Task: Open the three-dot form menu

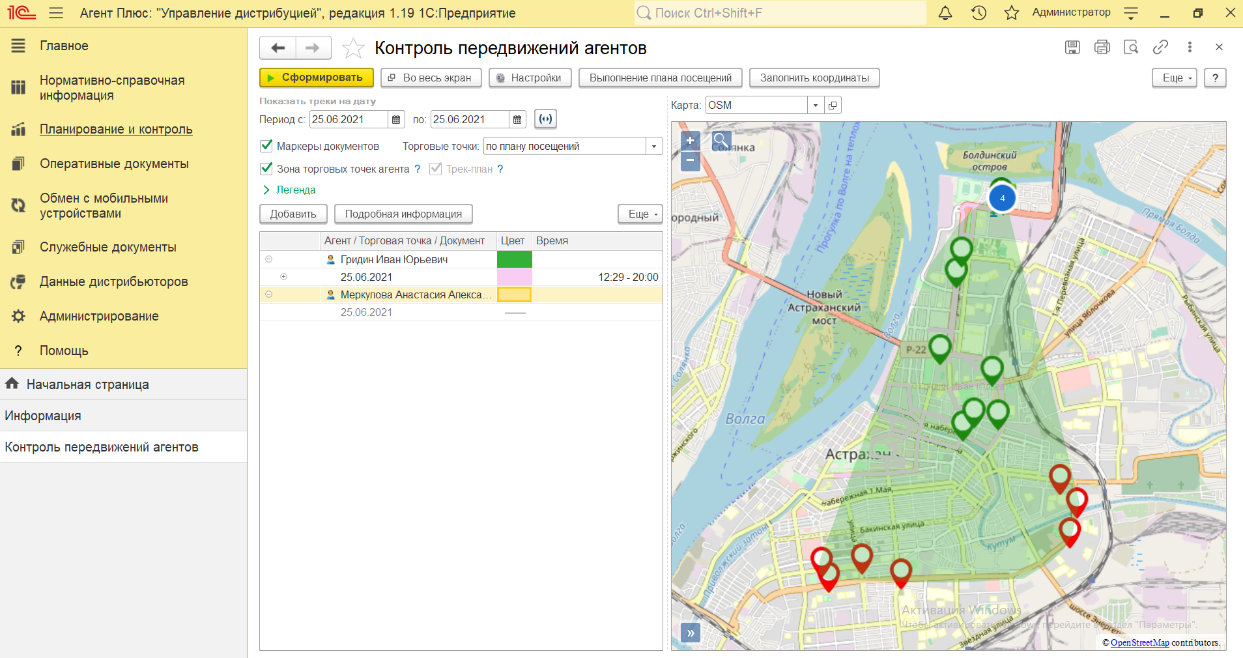Action: coord(1190,47)
